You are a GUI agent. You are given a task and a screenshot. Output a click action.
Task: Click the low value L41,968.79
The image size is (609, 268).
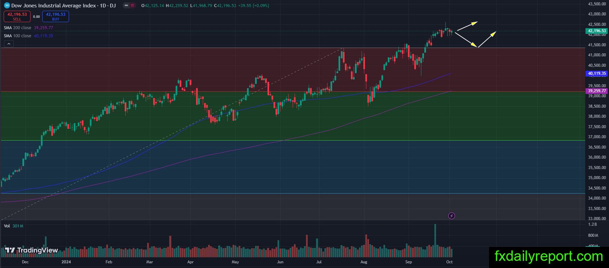pyautogui.click(x=201, y=6)
